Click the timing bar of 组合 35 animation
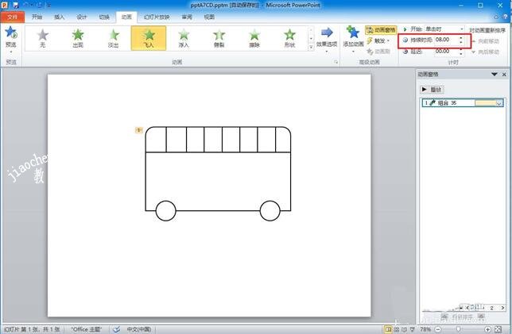The image size is (512, 334). [485, 103]
